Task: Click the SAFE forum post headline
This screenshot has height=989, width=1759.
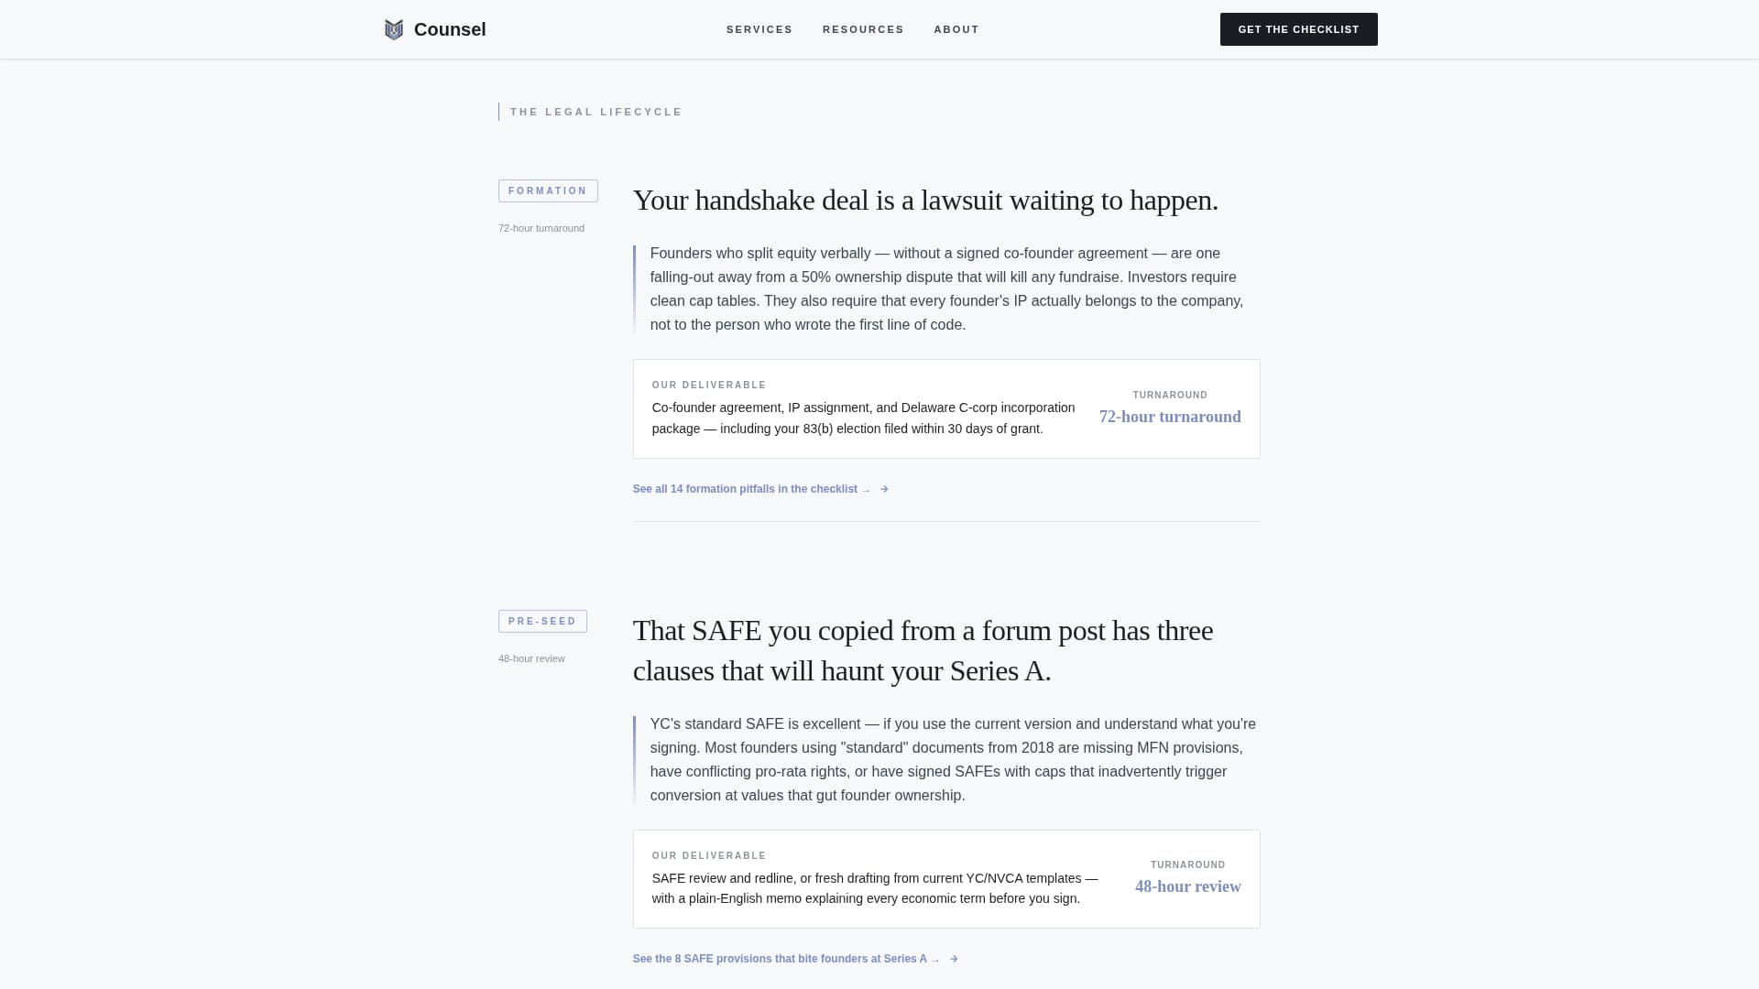Action: 923,650
